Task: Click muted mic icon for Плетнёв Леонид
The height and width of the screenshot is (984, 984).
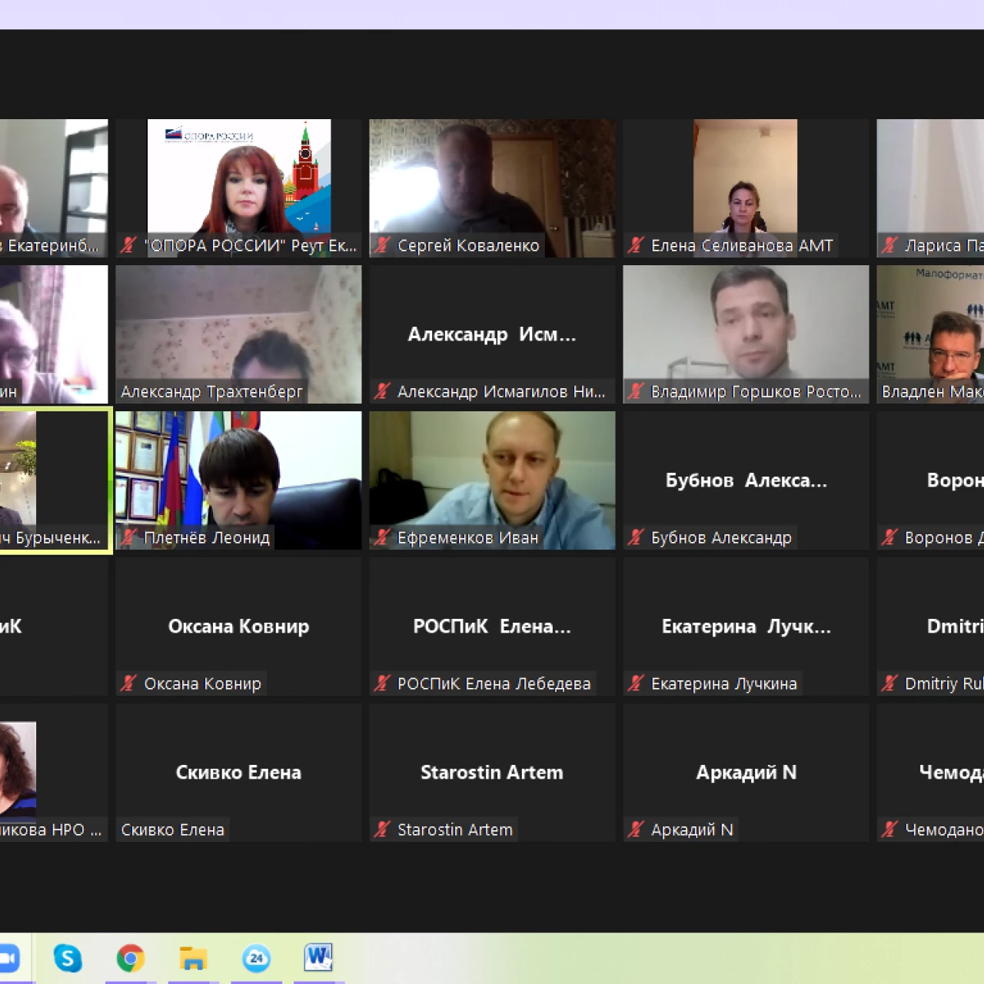Action: pos(128,537)
